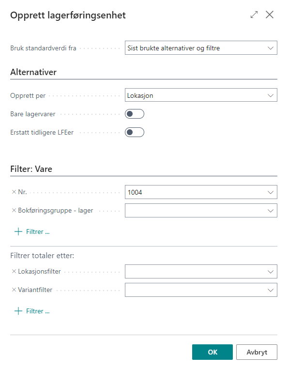Image resolution: width=288 pixels, height=370 pixels.
Task: Expand the dialog with the maximize arrows icon
Action: coord(254,15)
